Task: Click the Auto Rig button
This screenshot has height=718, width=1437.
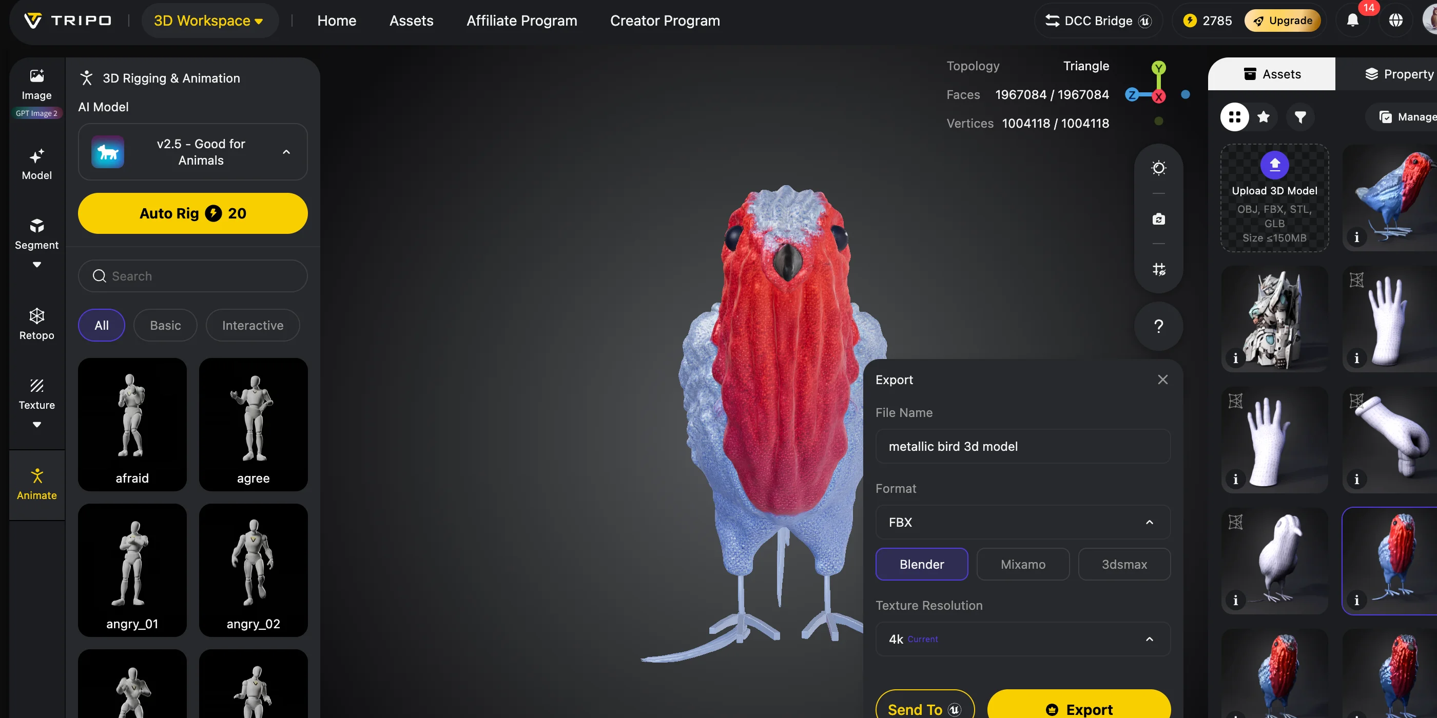Action: point(192,213)
